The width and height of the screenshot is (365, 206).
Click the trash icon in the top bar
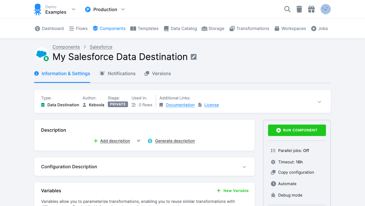tap(299, 9)
